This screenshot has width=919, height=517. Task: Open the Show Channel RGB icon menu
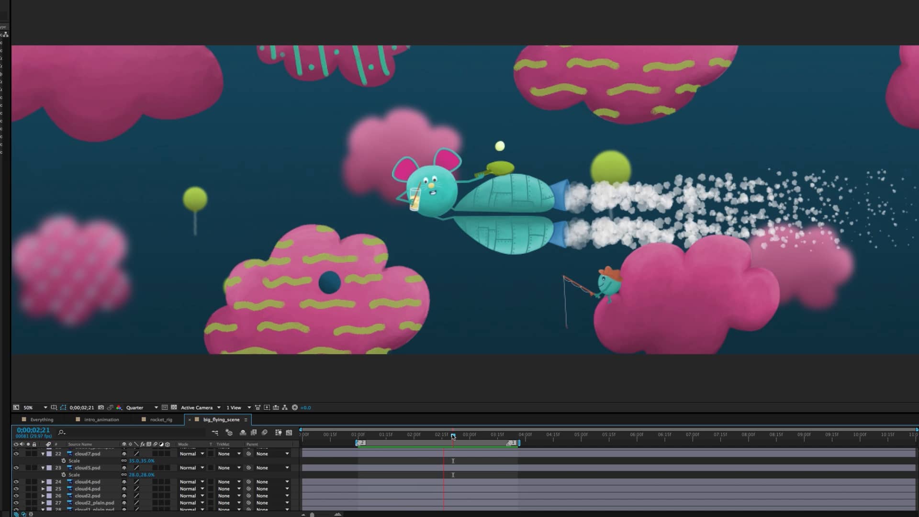point(119,407)
